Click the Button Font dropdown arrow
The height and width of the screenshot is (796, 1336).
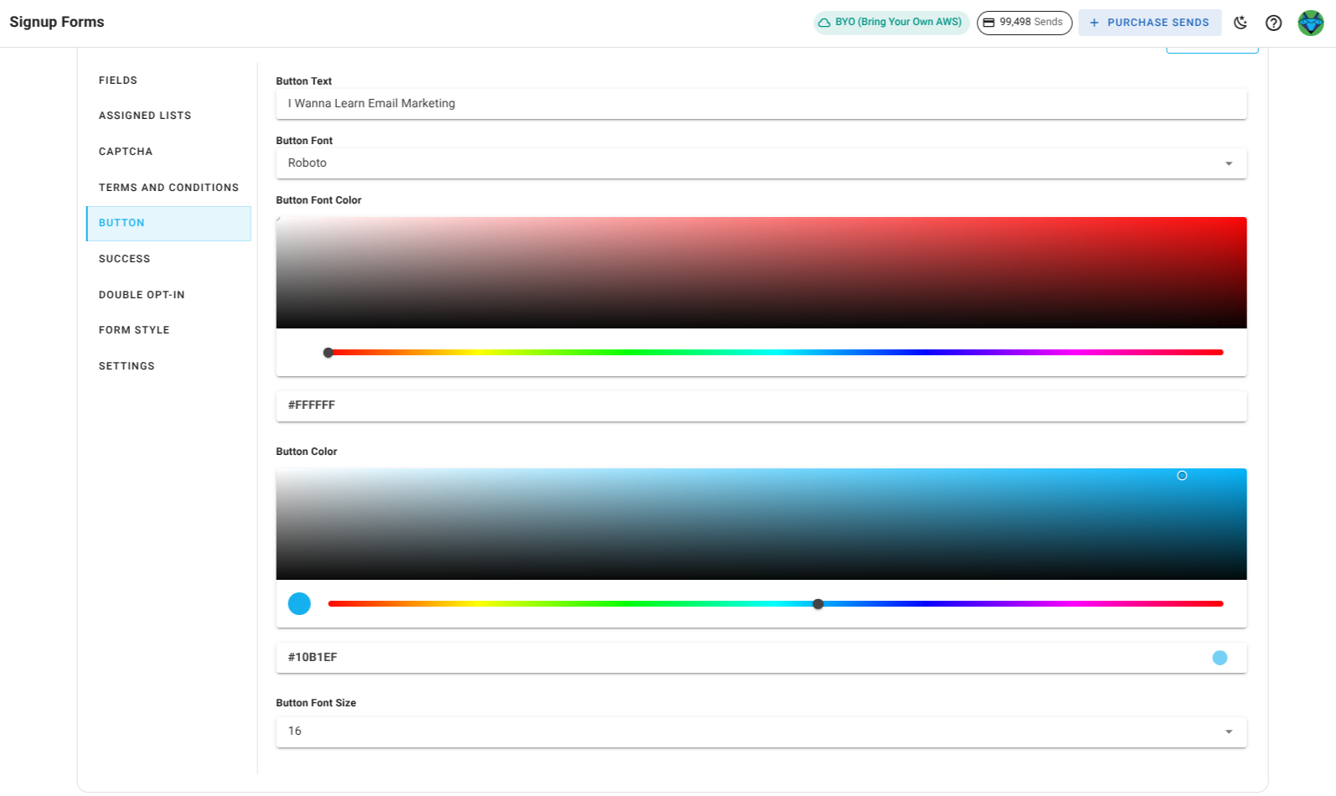(1229, 163)
